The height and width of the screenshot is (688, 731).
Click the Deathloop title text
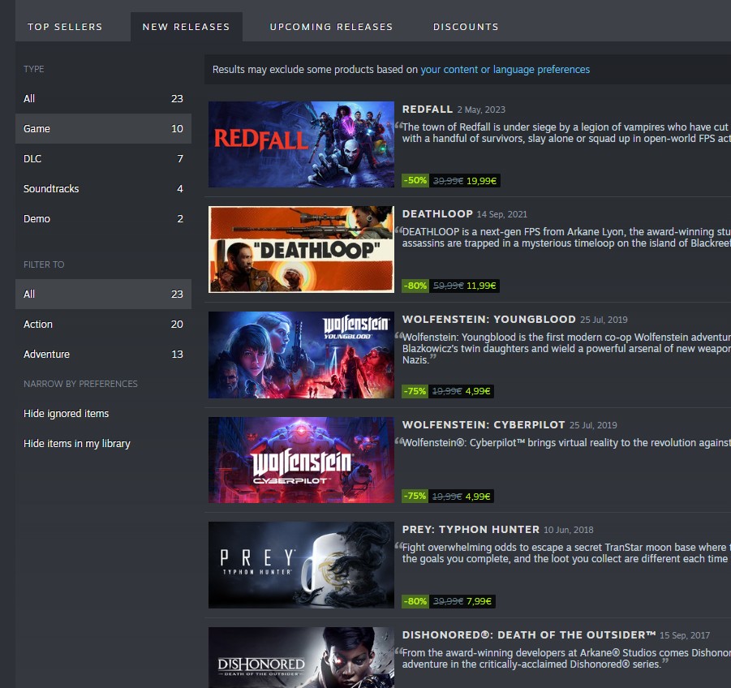437,214
